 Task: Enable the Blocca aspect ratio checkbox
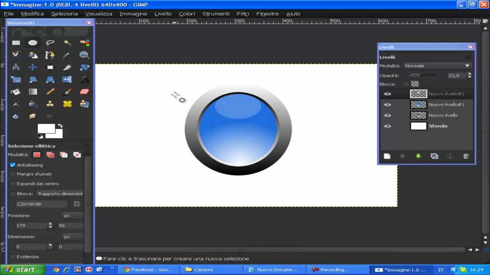pyautogui.click(x=13, y=194)
